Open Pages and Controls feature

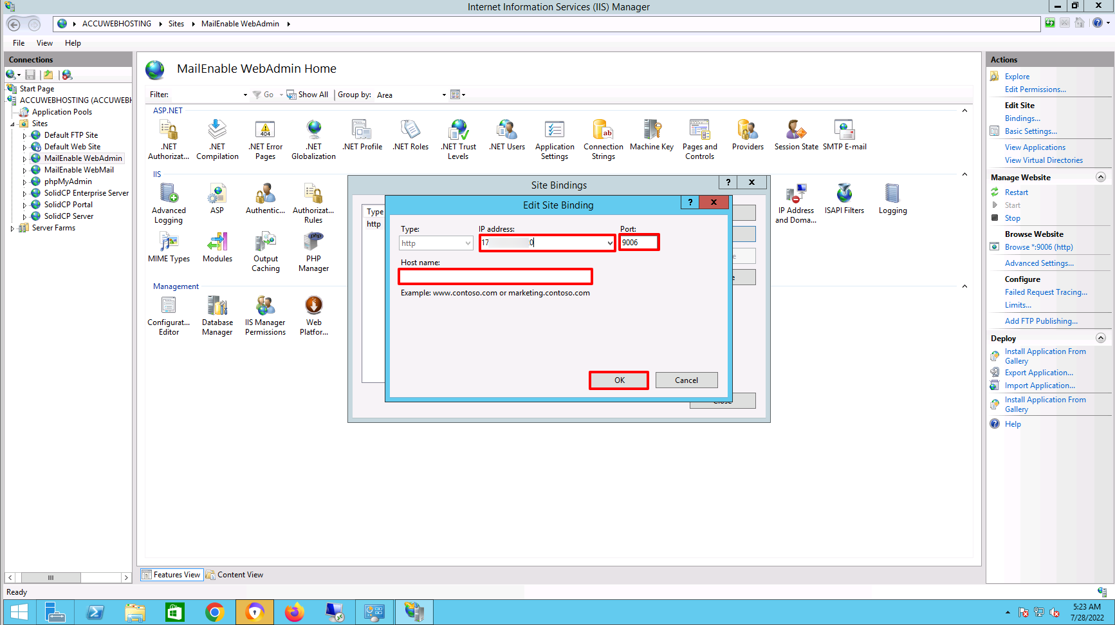(700, 140)
